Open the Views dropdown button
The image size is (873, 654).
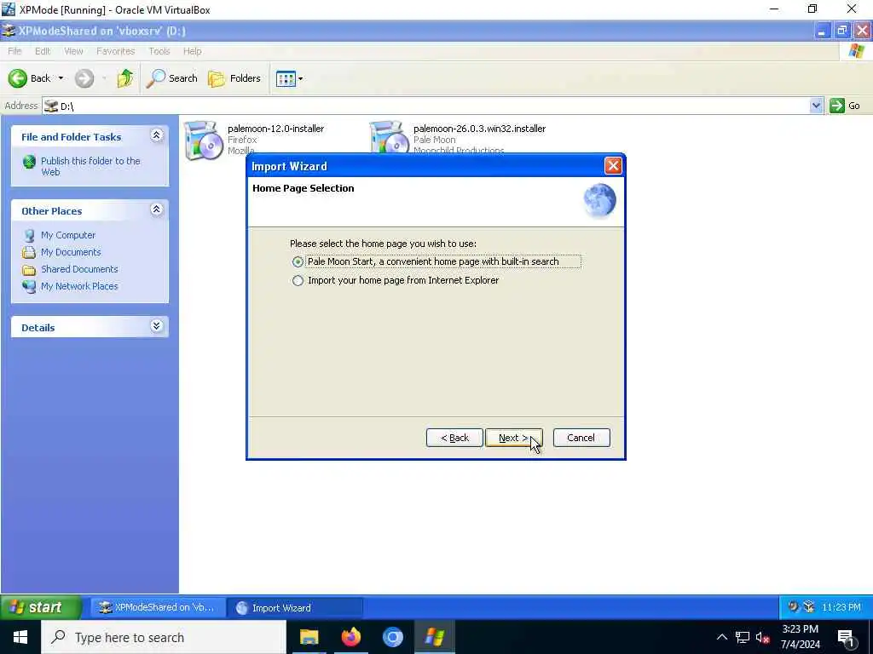[x=290, y=78]
